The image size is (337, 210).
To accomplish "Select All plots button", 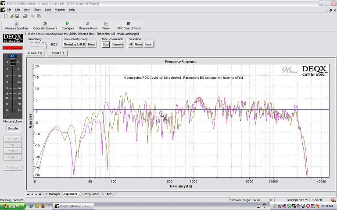I will click(x=131, y=44).
